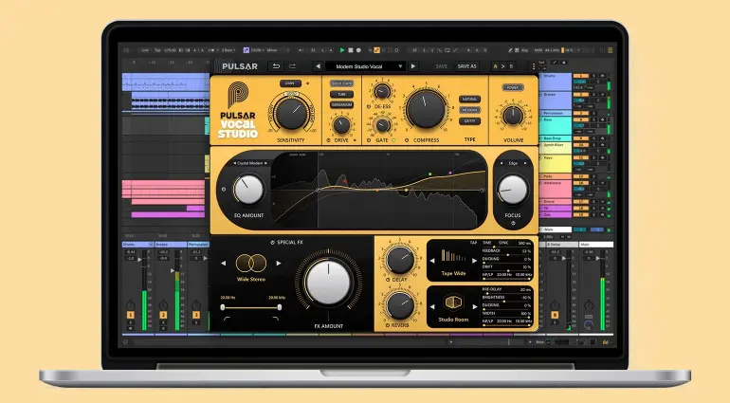This screenshot has height=403, width=730.
Task: Click the Wide Stereo special FX icon
Action: [249, 263]
